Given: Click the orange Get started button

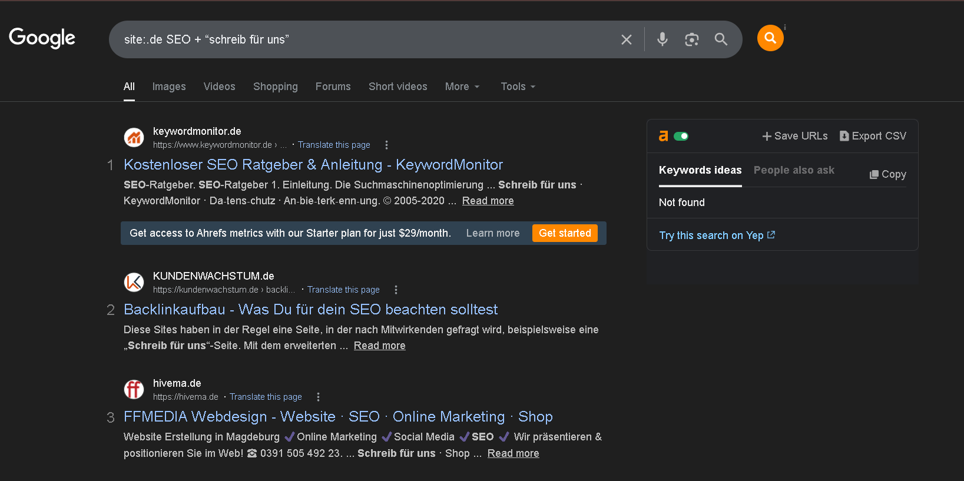Looking at the screenshot, I should [565, 233].
